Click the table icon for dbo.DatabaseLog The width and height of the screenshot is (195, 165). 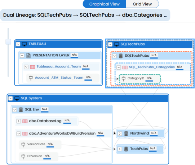point(25,121)
